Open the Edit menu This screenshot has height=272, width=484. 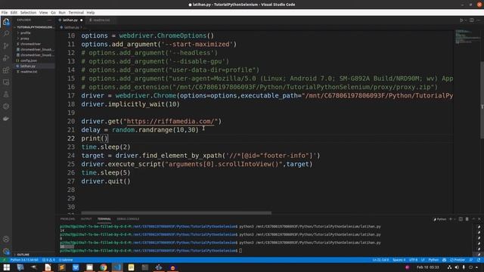14,13
